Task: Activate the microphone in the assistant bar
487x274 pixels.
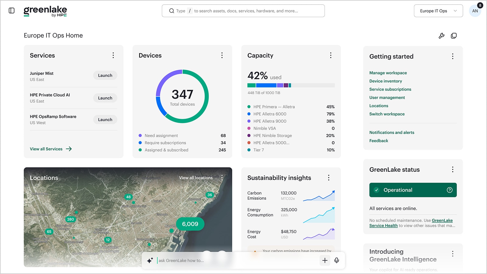Action: coord(337,260)
